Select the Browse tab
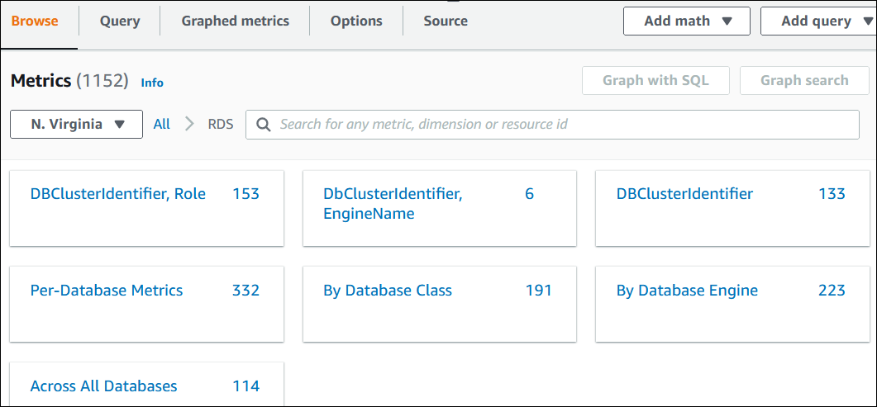 (35, 21)
